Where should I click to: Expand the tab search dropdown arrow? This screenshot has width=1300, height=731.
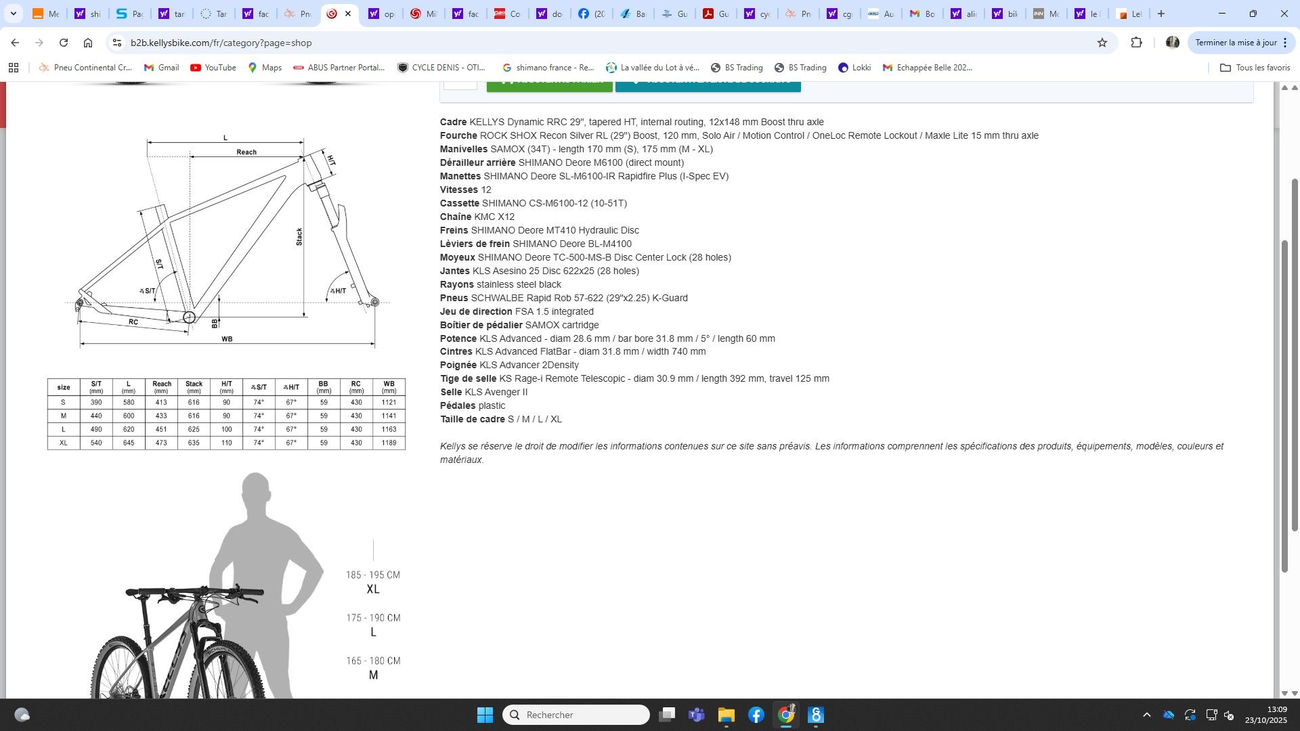13,14
